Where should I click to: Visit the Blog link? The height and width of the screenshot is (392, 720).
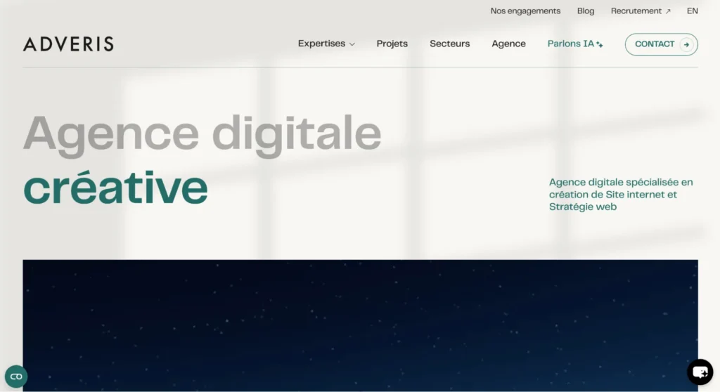[x=586, y=11]
